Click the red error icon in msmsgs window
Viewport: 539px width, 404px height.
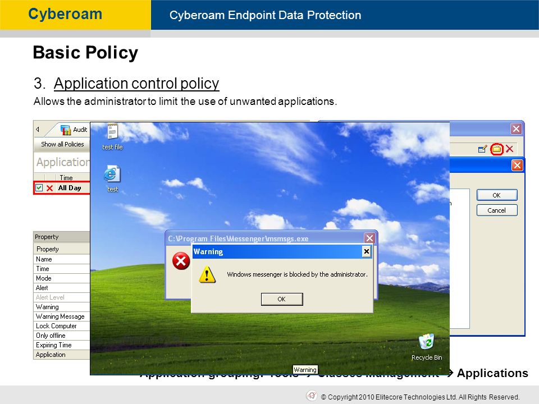pos(181,261)
